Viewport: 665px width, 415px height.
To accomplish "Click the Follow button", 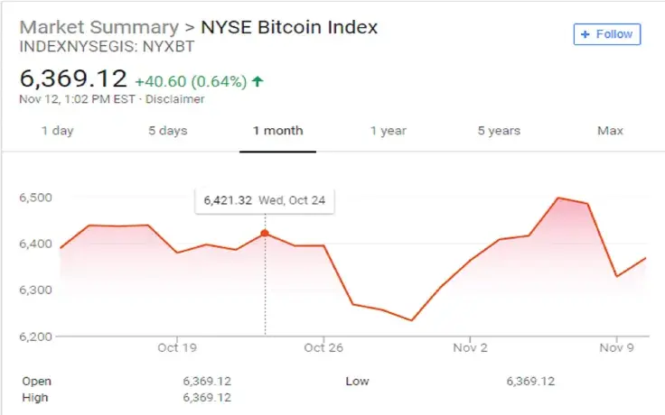I will [607, 34].
